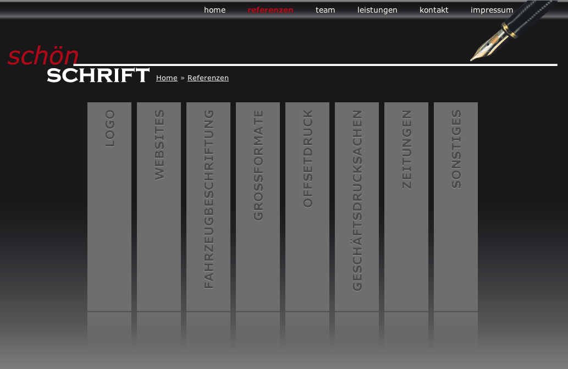The height and width of the screenshot is (369, 568).
Task: Open the home menu item
Action: pos(214,10)
